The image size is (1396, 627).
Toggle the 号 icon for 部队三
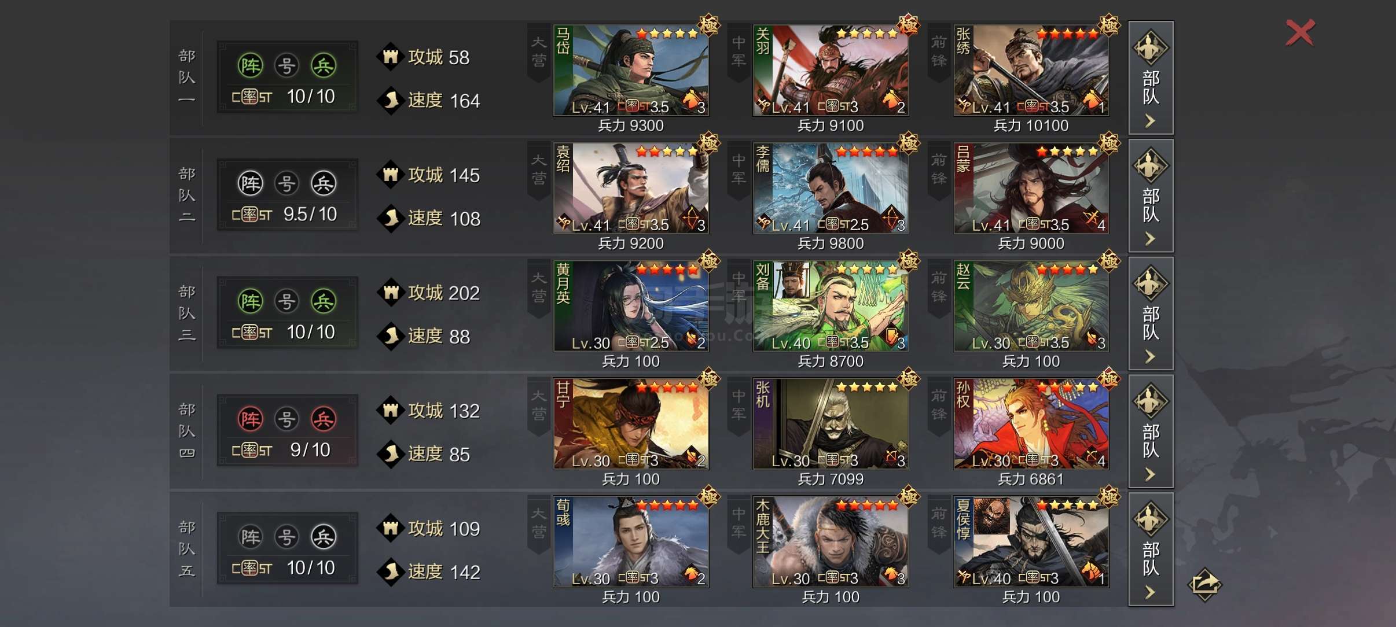tap(286, 301)
